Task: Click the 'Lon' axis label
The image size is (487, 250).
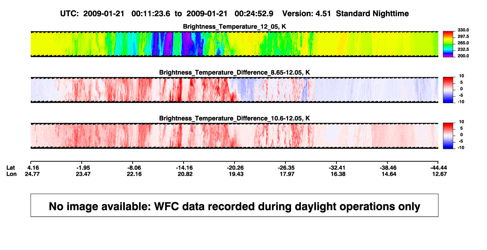Action: tap(11, 174)
